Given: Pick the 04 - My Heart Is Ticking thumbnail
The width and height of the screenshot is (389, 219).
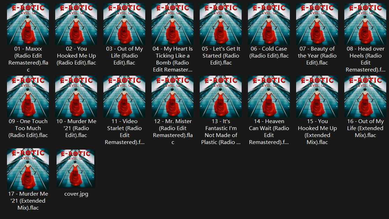Looking at the screenshot, I should (x=173, y=24).
